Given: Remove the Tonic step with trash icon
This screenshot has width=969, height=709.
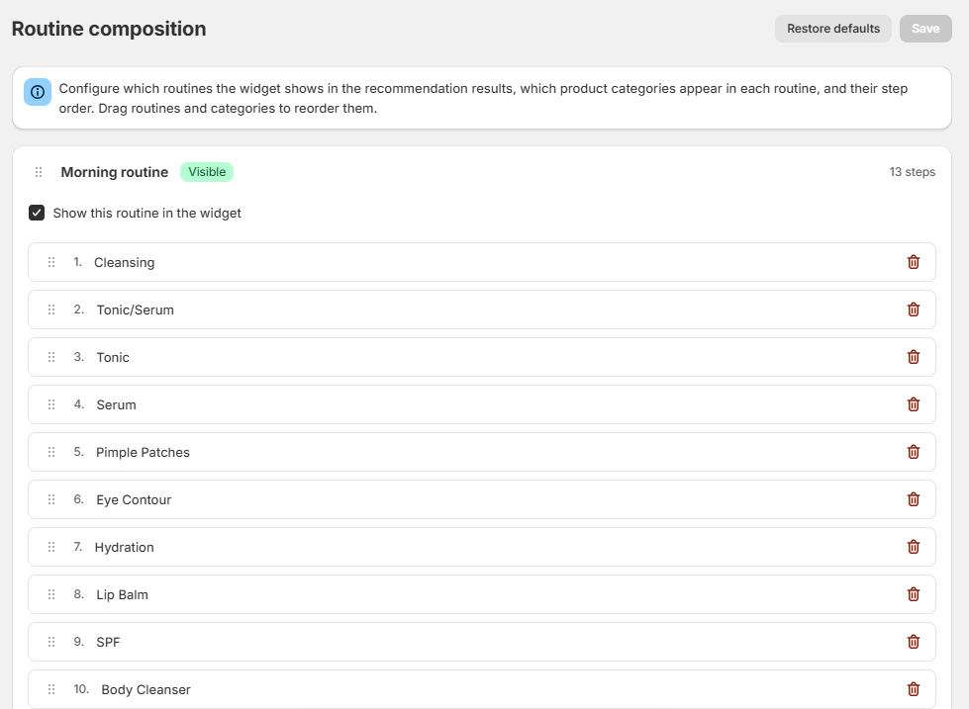Looking at the screenshot, I should (914, 357).
